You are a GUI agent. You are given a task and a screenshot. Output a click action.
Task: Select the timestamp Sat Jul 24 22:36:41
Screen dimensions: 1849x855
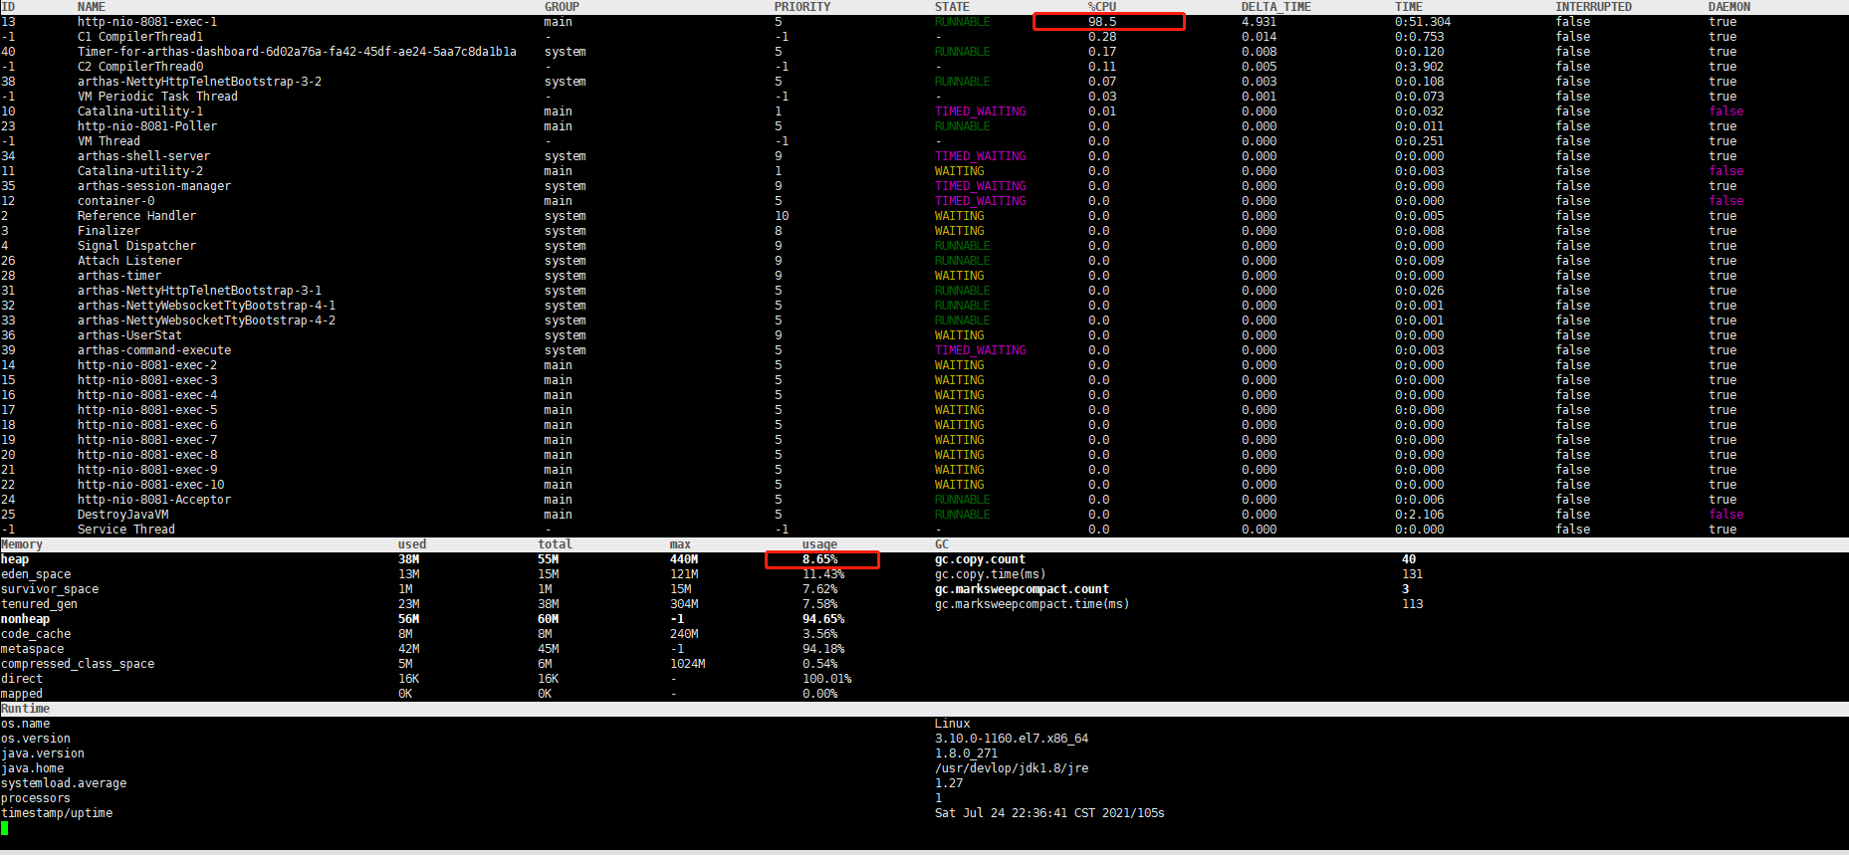(1001, 813)
